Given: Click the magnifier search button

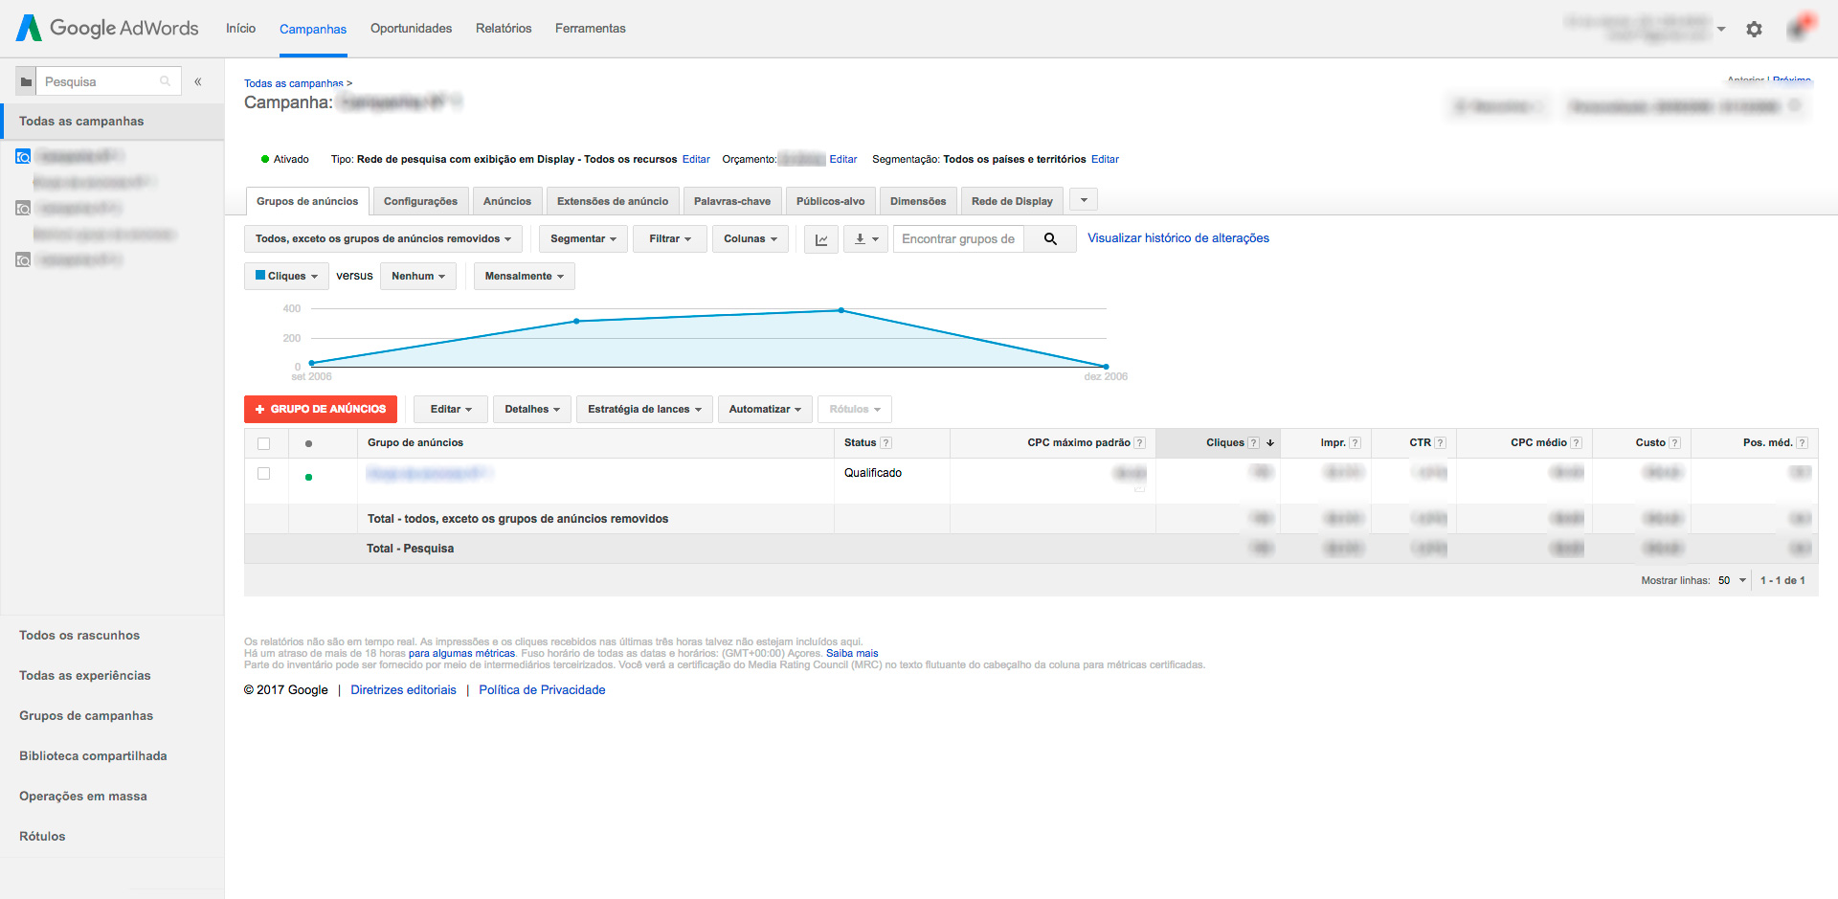Looking at the screenshot, I should tap(1050, 239).
